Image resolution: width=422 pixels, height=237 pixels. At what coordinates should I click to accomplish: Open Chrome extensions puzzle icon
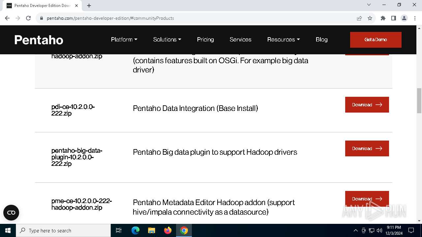pyautogui.click(x=383, y=18)
